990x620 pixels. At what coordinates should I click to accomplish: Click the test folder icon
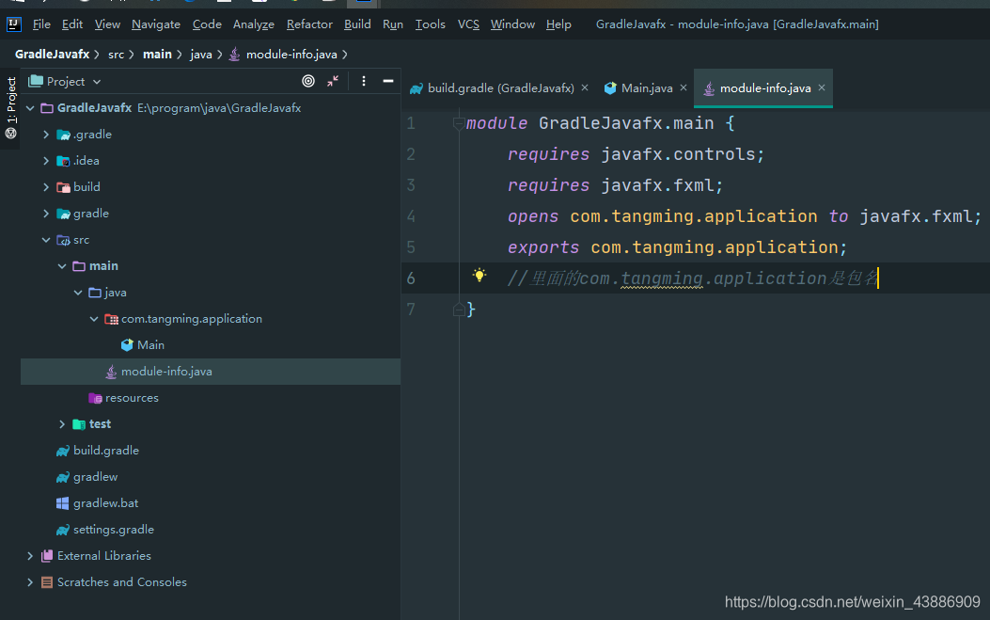coord(79,424)
